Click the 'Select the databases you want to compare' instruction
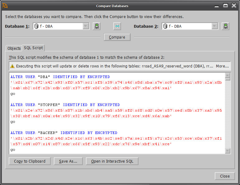Screen dimensions: 240x185 tap(94, 17)
